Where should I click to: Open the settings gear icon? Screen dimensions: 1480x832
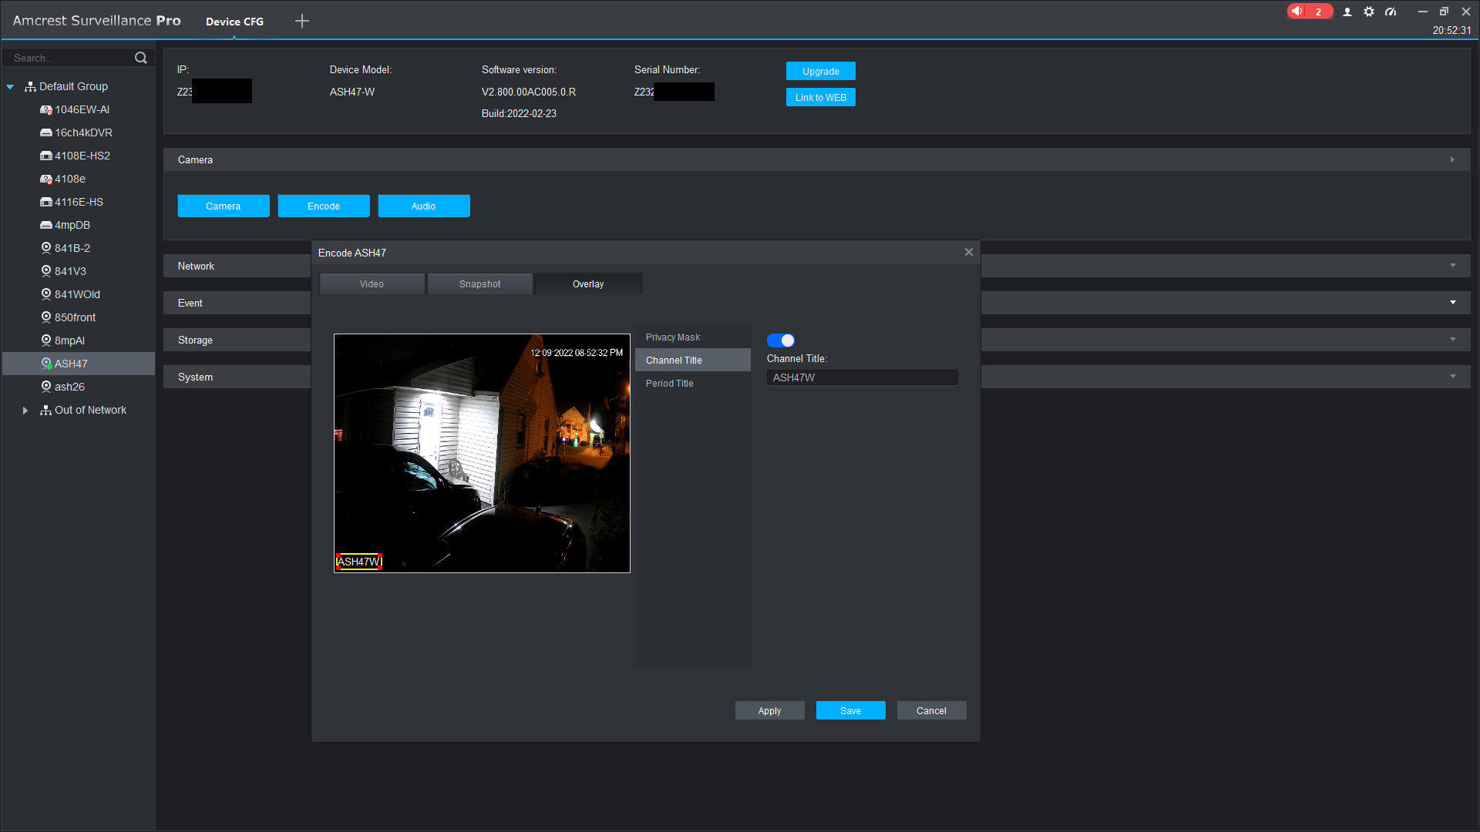click(x=1369, y=12)
